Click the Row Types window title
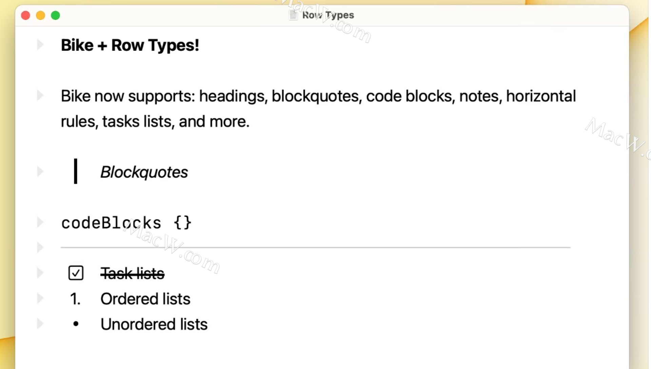 click(x=328, y=15)
